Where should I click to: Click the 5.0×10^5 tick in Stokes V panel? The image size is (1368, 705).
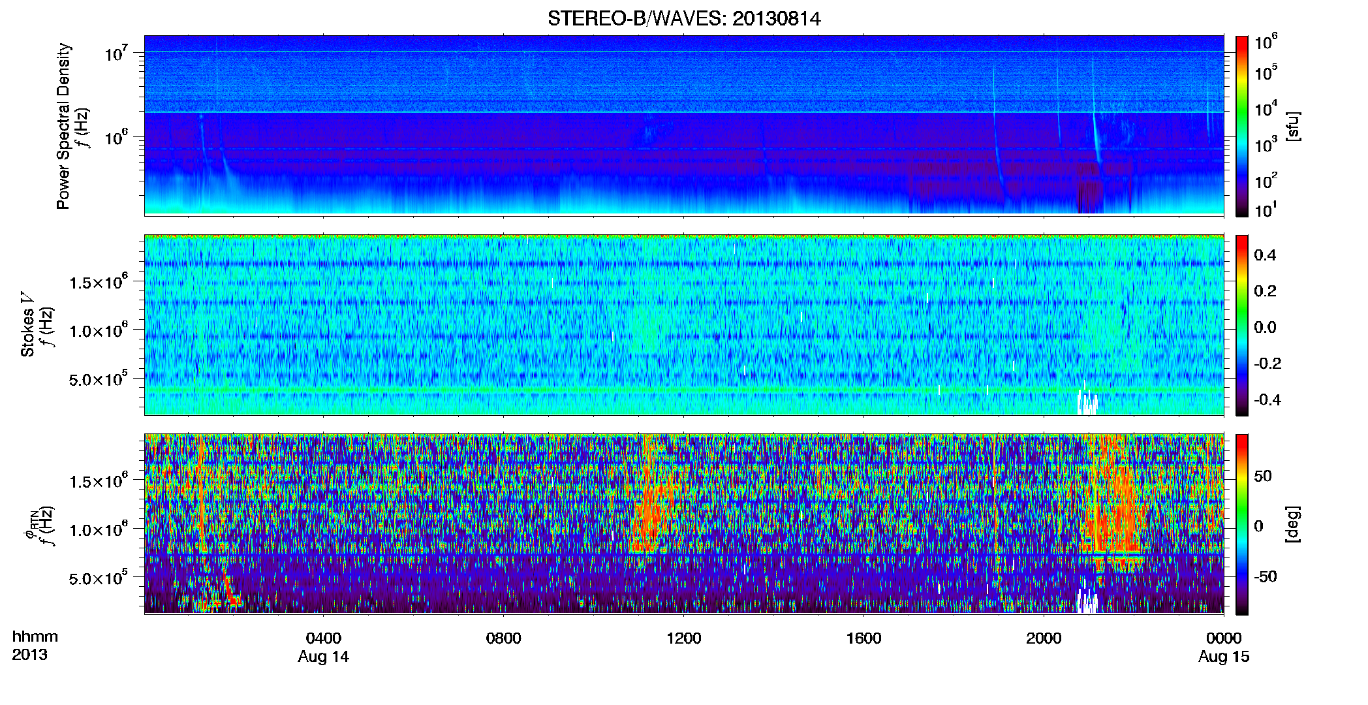click(x=99, y=379)
